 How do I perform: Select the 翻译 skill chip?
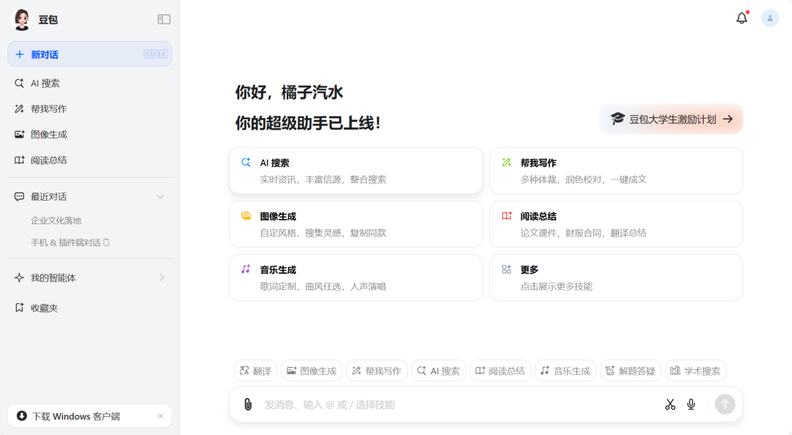256,371
